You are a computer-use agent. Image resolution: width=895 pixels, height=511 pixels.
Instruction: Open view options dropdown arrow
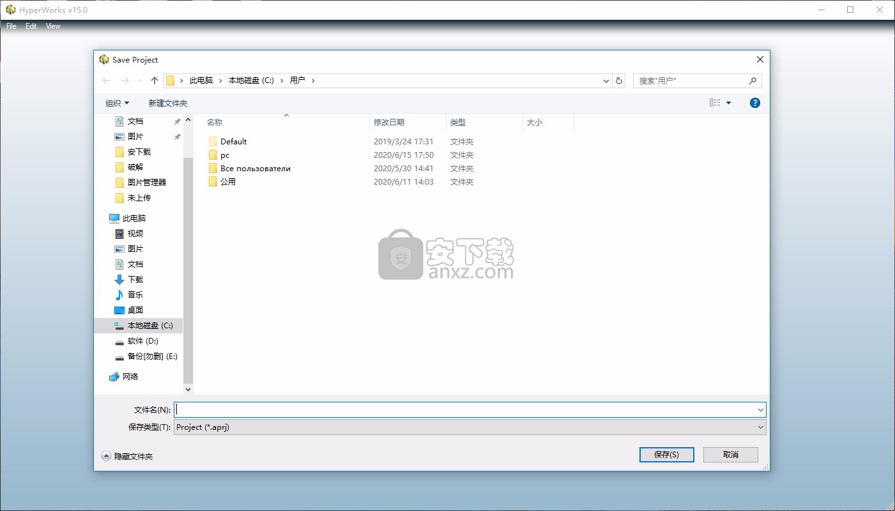click(728, 103)
